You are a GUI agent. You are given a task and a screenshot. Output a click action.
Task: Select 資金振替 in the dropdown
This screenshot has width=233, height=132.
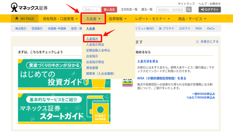pyautogui.click(x=92, y=68)
